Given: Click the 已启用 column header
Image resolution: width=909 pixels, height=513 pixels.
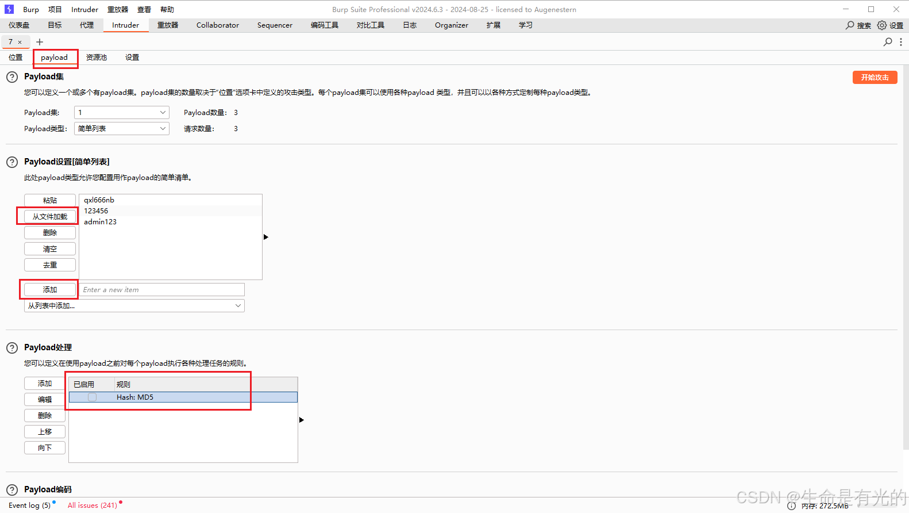Looking at the screenshot, I should pyautogui.click(x=91, y=385).
